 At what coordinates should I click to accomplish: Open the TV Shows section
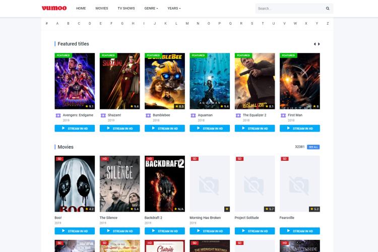[126, 8]
